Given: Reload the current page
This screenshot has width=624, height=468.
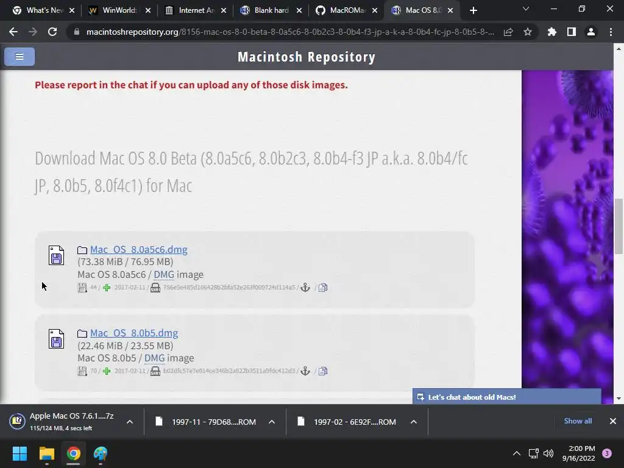Looking at the screenshot, I should pos(52,32).
